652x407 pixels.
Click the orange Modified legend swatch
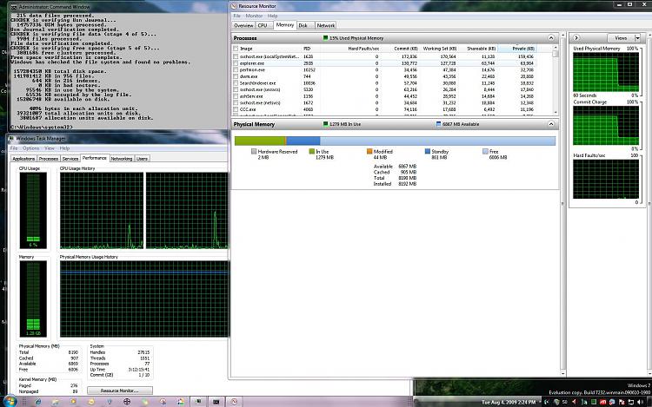369,152
